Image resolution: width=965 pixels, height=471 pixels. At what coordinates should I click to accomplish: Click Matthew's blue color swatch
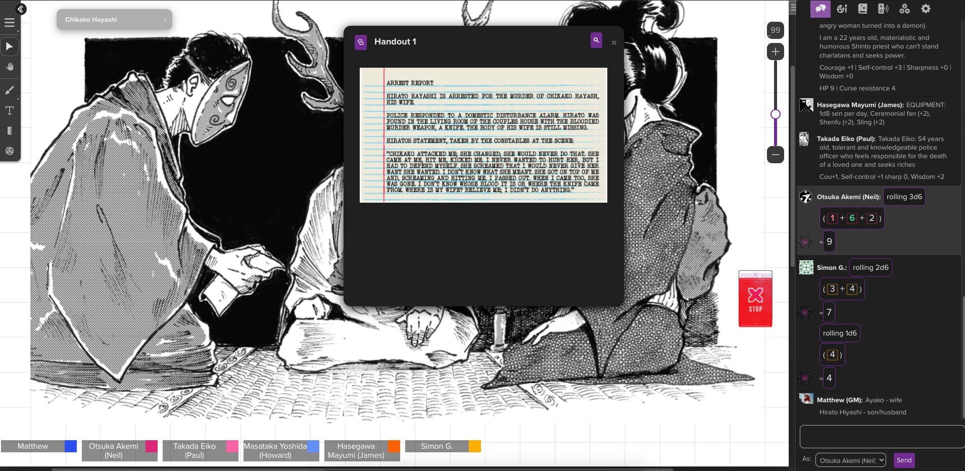pyautogui.click(x=71, y=446)
